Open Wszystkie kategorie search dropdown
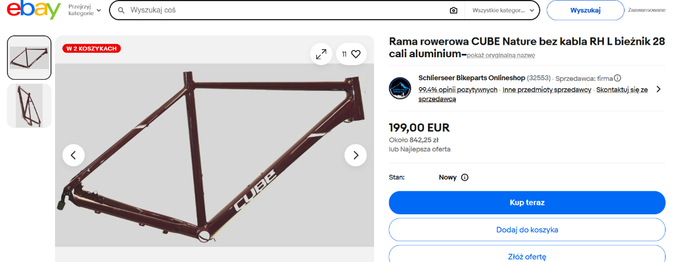The width and height of the screenshot is (674, 262). (x=502, y=10)
